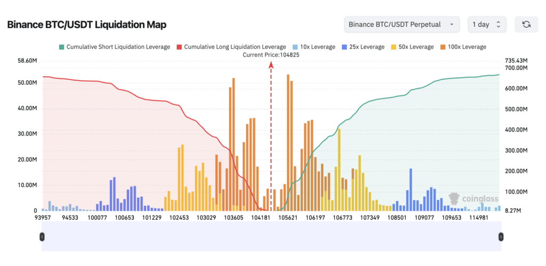Toggle Cumulative Long Liquidation Leverage legend
This screenshot has height=266, width=546.
(x=231, y=47)
